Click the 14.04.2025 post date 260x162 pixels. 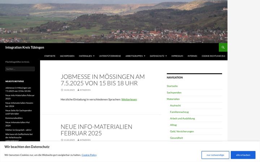(69, 90)
